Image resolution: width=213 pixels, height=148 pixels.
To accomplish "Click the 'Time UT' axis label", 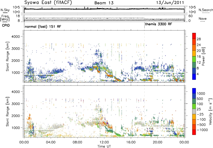I will pyautogui.click(x=104, y=146).
